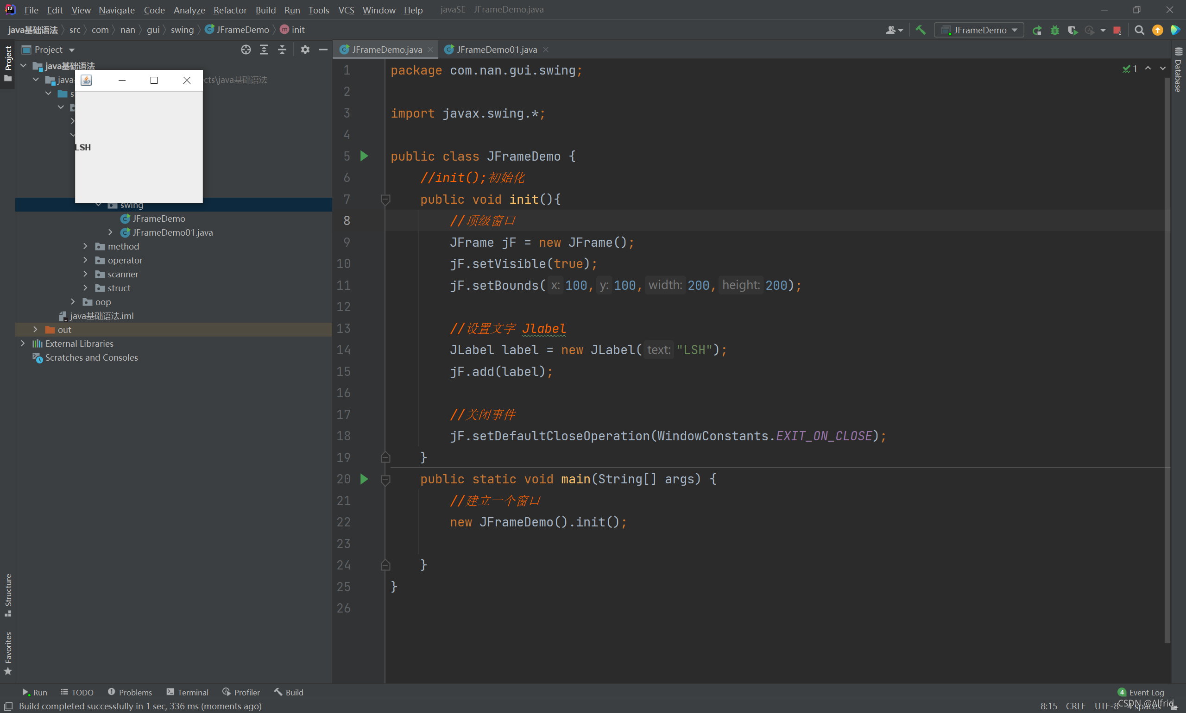Open the TODO tool window
The image size is (1186, 713).
[x=77, y=692]
